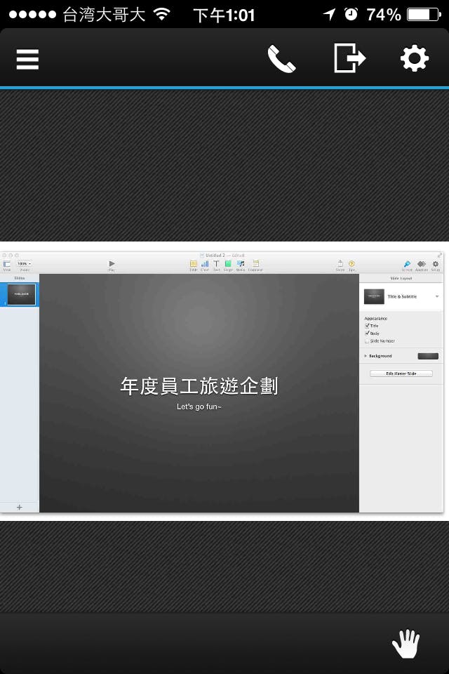The width and height of the screenshot is (449, 674).
Task: Open the Title & Subtitle layout dropdown
Action: 437,297
